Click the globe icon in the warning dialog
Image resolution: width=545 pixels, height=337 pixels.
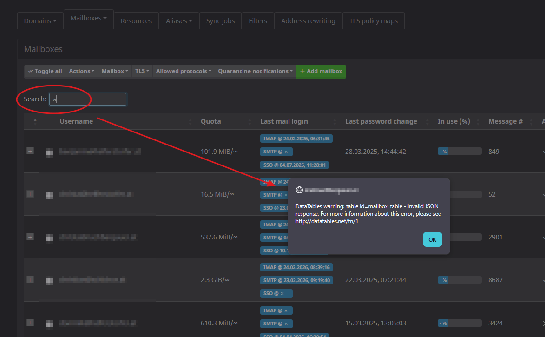(x=300, y=190)
